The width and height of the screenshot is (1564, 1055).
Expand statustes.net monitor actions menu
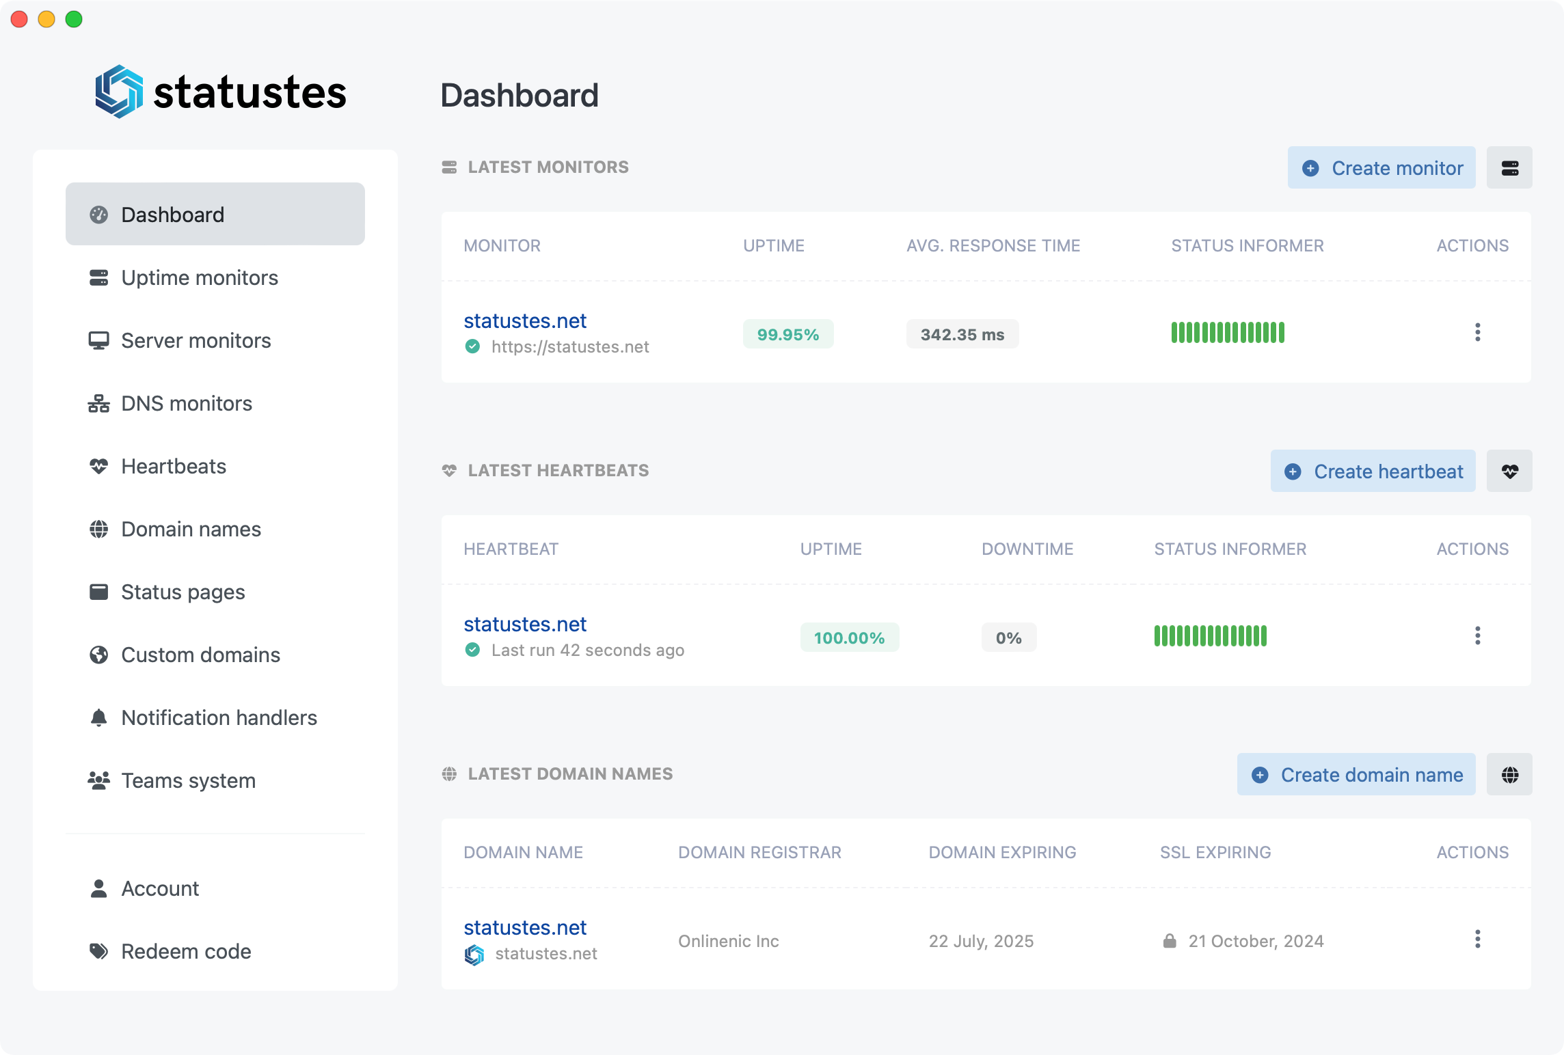tap(1476, 333)
